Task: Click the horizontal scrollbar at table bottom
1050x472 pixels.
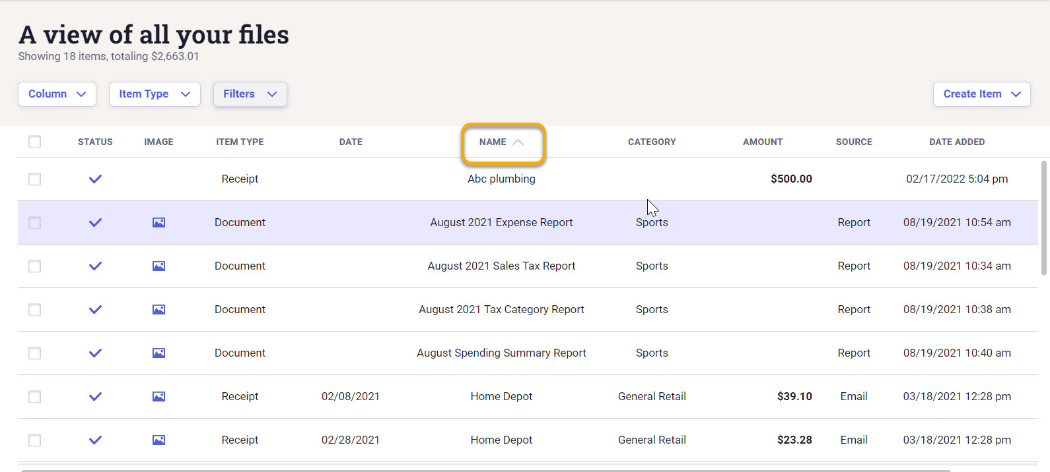Action: [x=485, y=471]
